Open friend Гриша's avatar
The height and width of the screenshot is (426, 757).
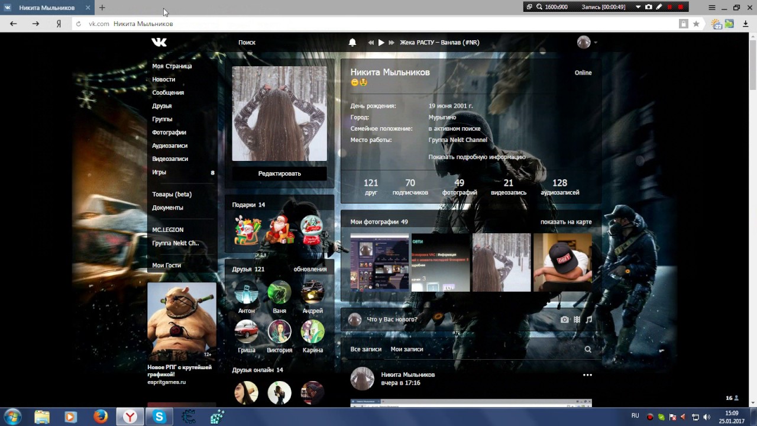[x=246, y=331]
